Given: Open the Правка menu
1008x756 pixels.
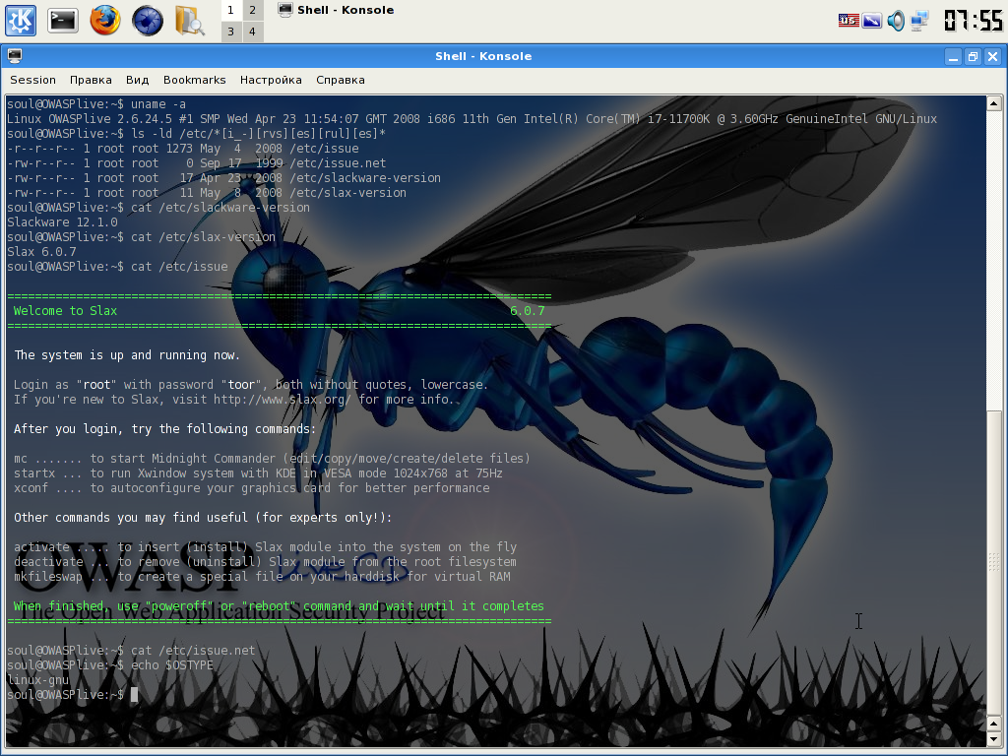Looking at the screenshot, I should point(91,80).
